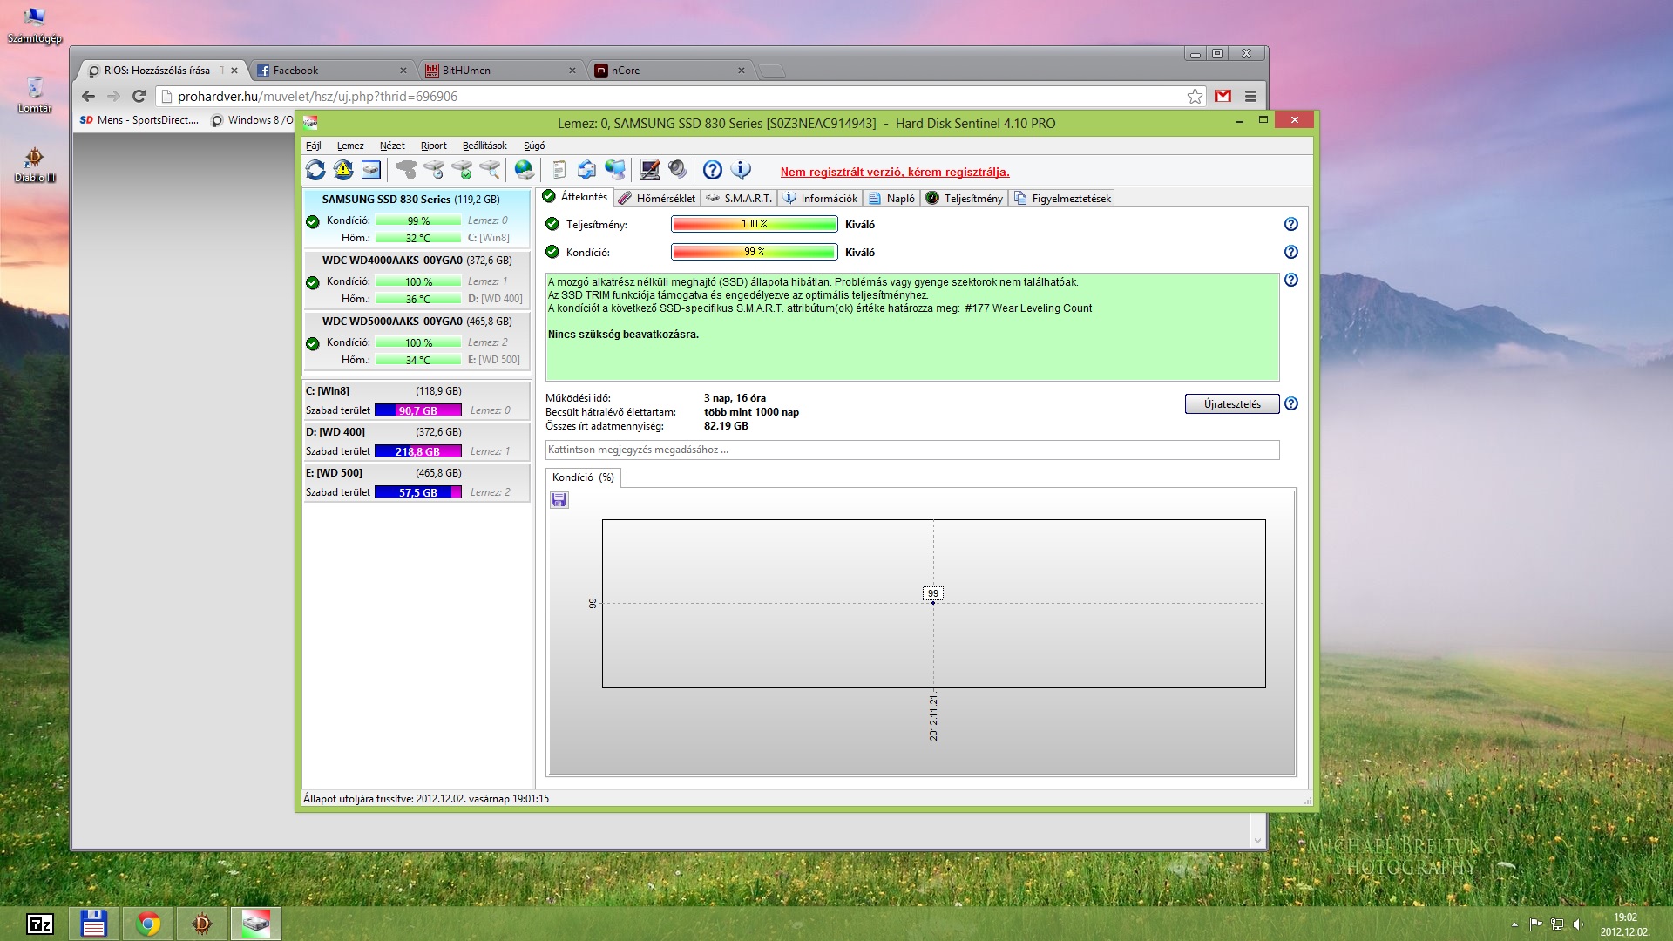Open the report document toolbar icon
Image resolution: width=1673 pixels, height=941 pixels.
point(559,170)
